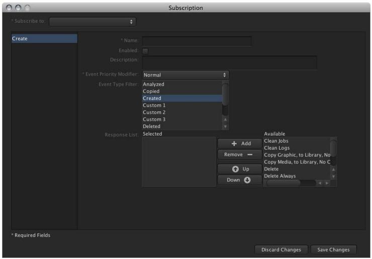Select Created event type
This screenshot has height=259, width=372.
pyautogui.click(x=182, y=98)
